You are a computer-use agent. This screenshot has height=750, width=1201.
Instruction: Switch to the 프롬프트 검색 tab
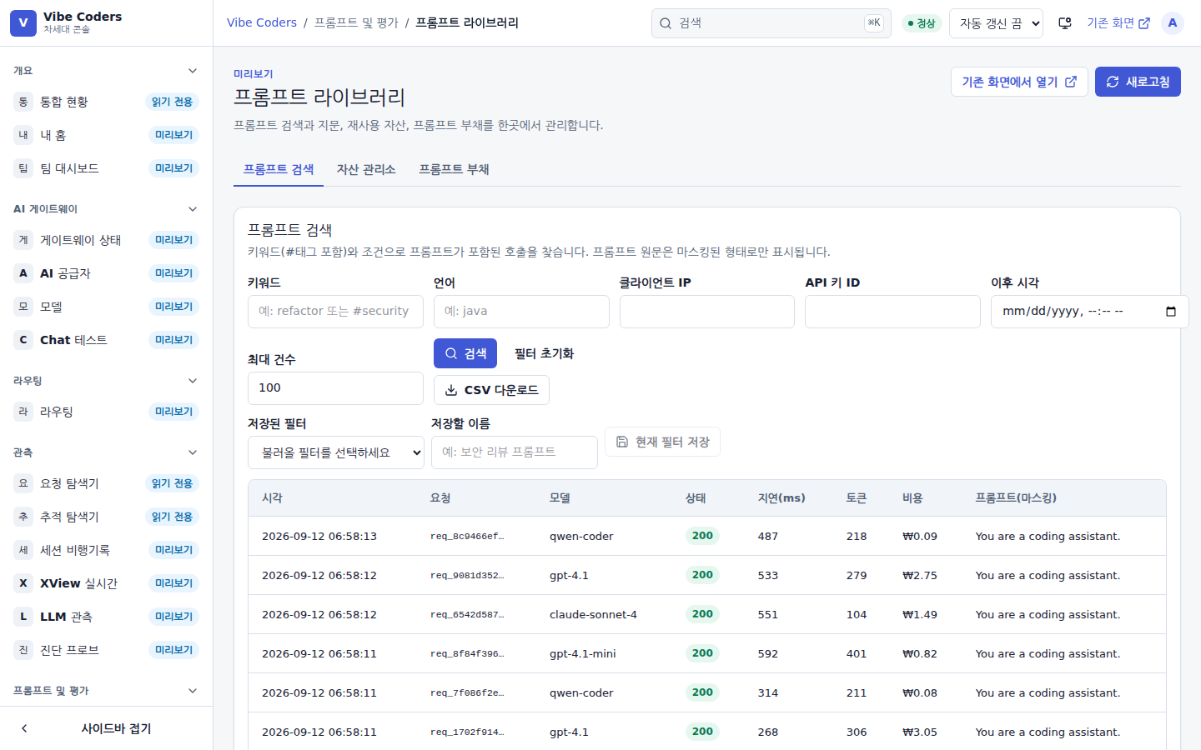click(279, 169)
